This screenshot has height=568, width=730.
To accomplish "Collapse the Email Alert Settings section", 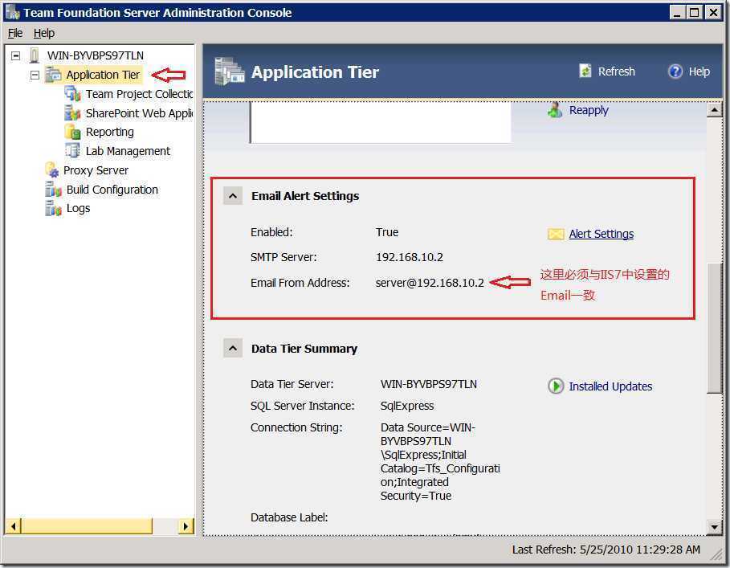I will (233, 196).
